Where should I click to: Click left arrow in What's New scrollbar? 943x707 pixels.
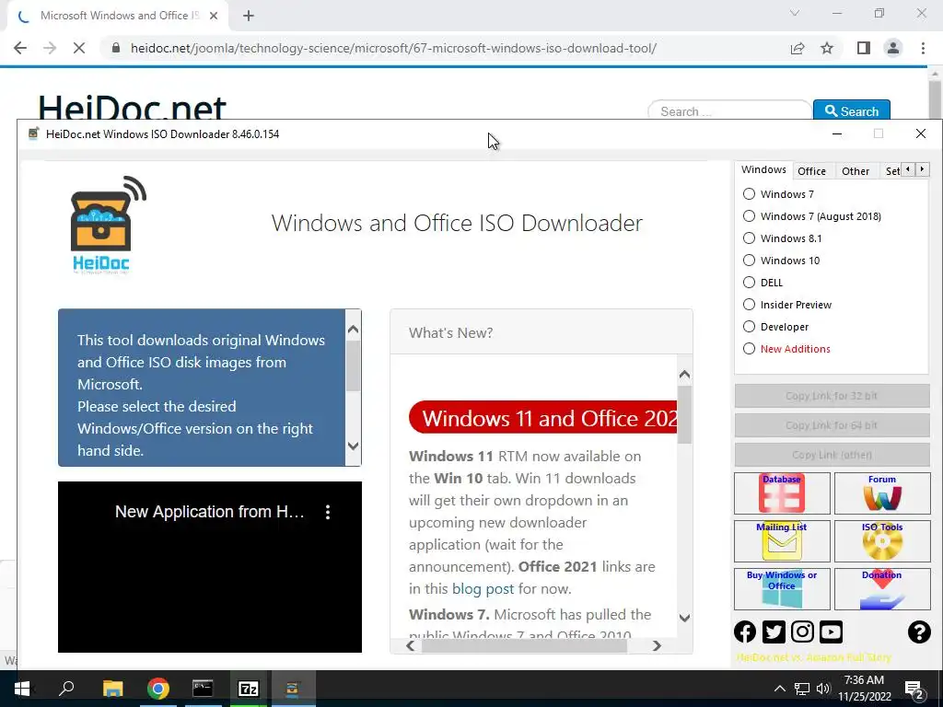click(x=411, y=645)
